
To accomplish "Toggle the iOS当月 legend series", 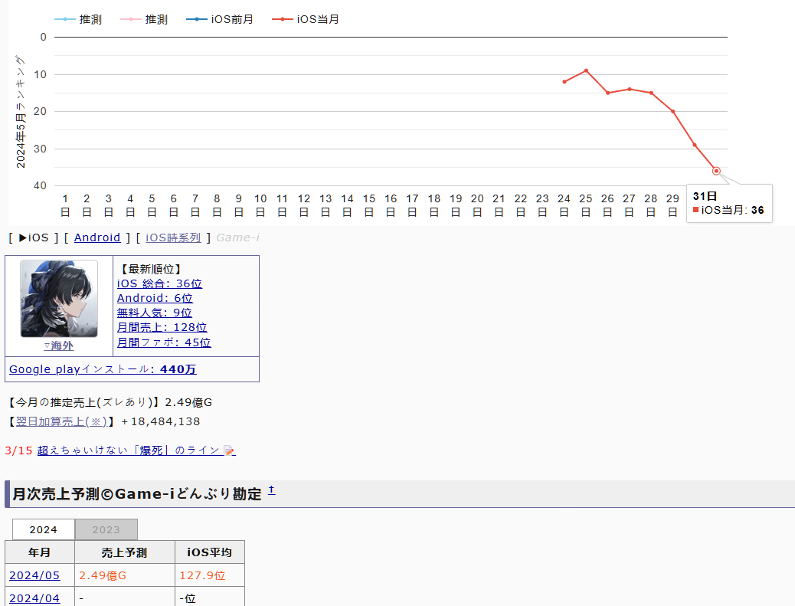I will [306, 19].
